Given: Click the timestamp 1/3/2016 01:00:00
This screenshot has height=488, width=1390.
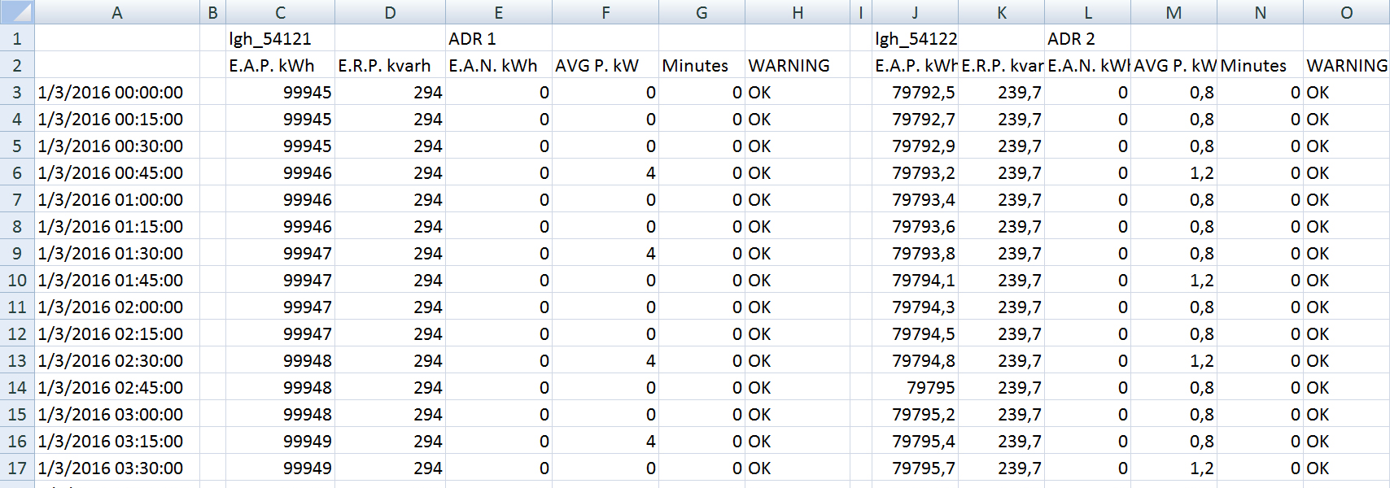Looking at the screenshot, I should pyautogui.click(x=117, y=199).
